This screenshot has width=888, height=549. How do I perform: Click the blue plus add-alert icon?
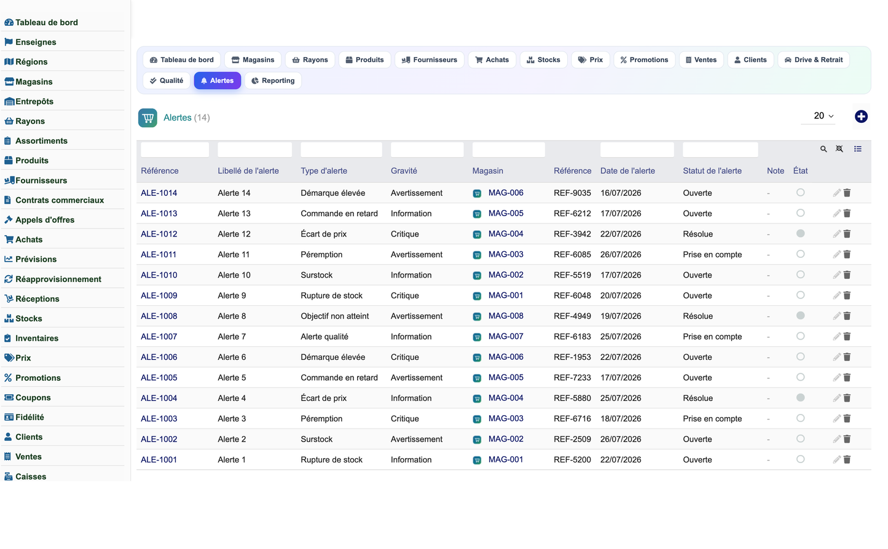coord(861,117)
